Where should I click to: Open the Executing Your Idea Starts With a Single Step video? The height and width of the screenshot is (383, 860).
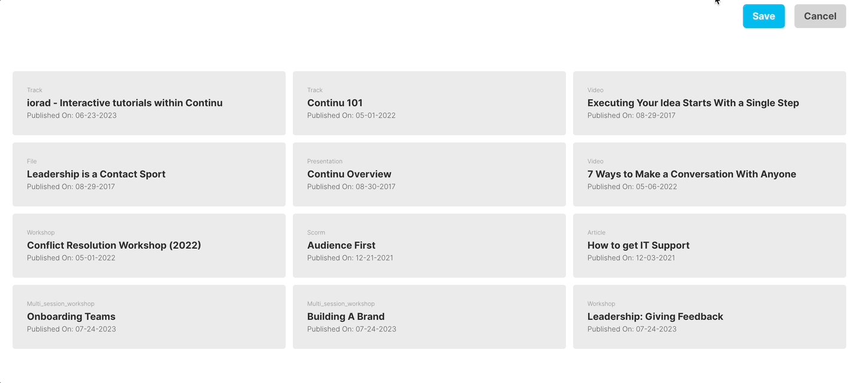point(709,103)
